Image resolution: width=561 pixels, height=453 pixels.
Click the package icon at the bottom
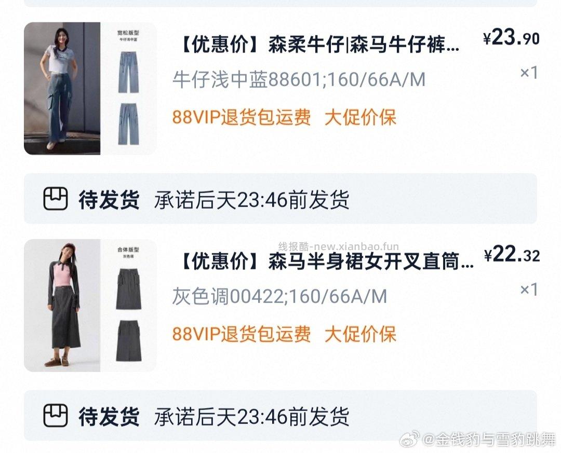[56, 416]
